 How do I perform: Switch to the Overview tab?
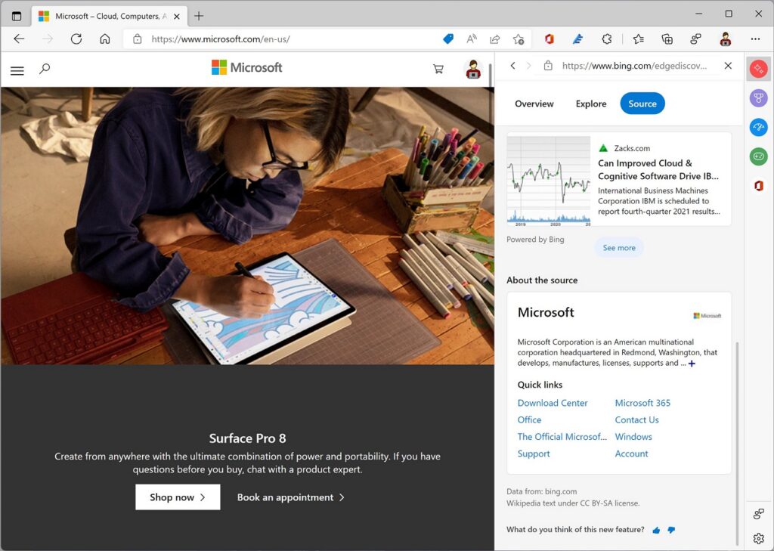click(x=534, y=104)
